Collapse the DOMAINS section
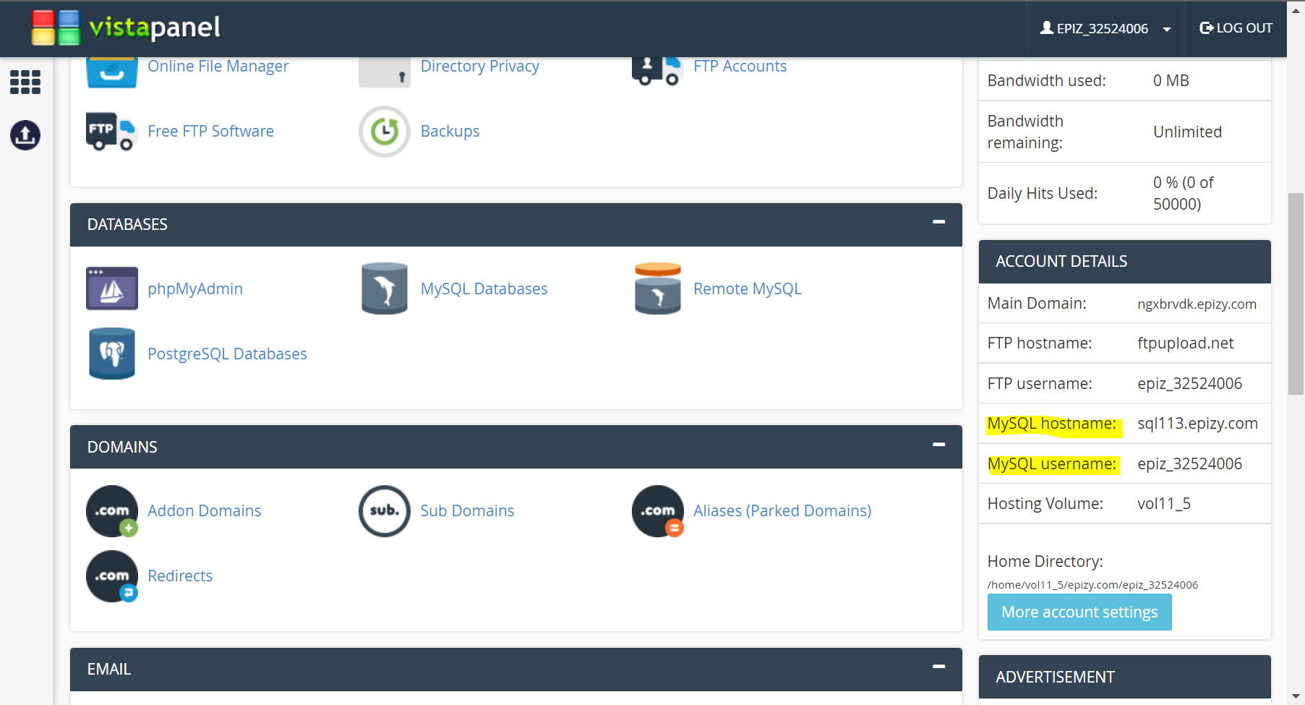1305x705 pixels. (939, 445)
